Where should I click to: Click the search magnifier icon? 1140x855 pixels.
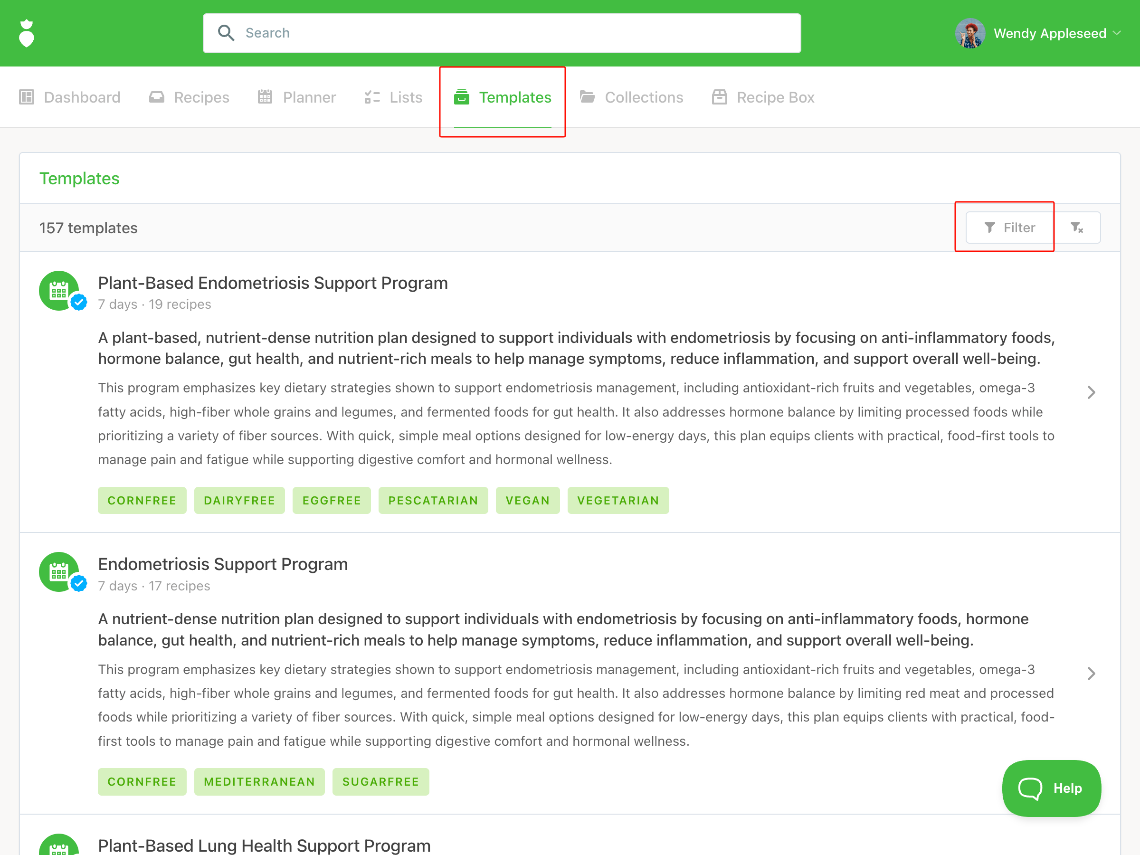pos(226,33)
